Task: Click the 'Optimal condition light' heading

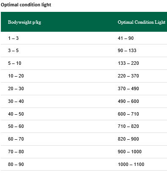Action: 26,5
